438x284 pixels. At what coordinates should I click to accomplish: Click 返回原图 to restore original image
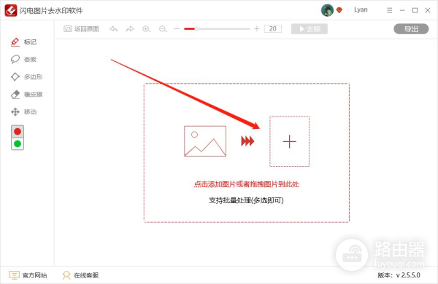point(81,29)
